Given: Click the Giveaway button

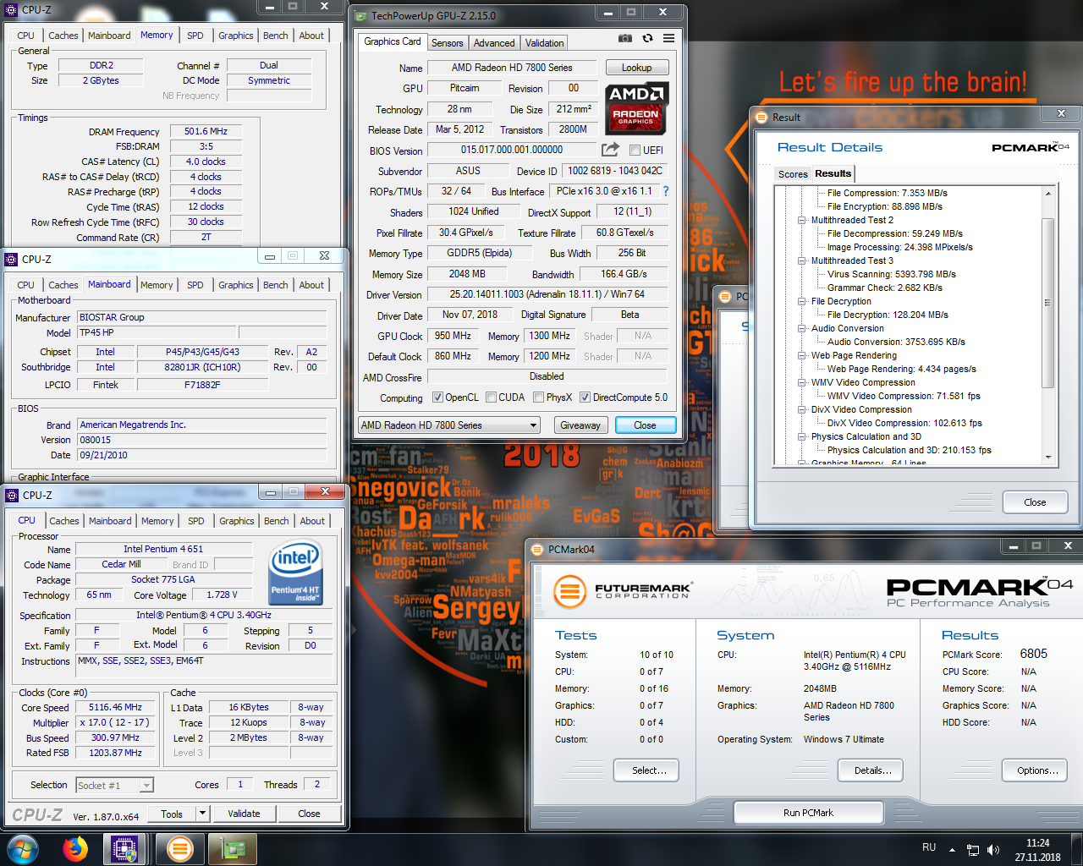Looking at the screenshot, I should (x=580, y=425).
